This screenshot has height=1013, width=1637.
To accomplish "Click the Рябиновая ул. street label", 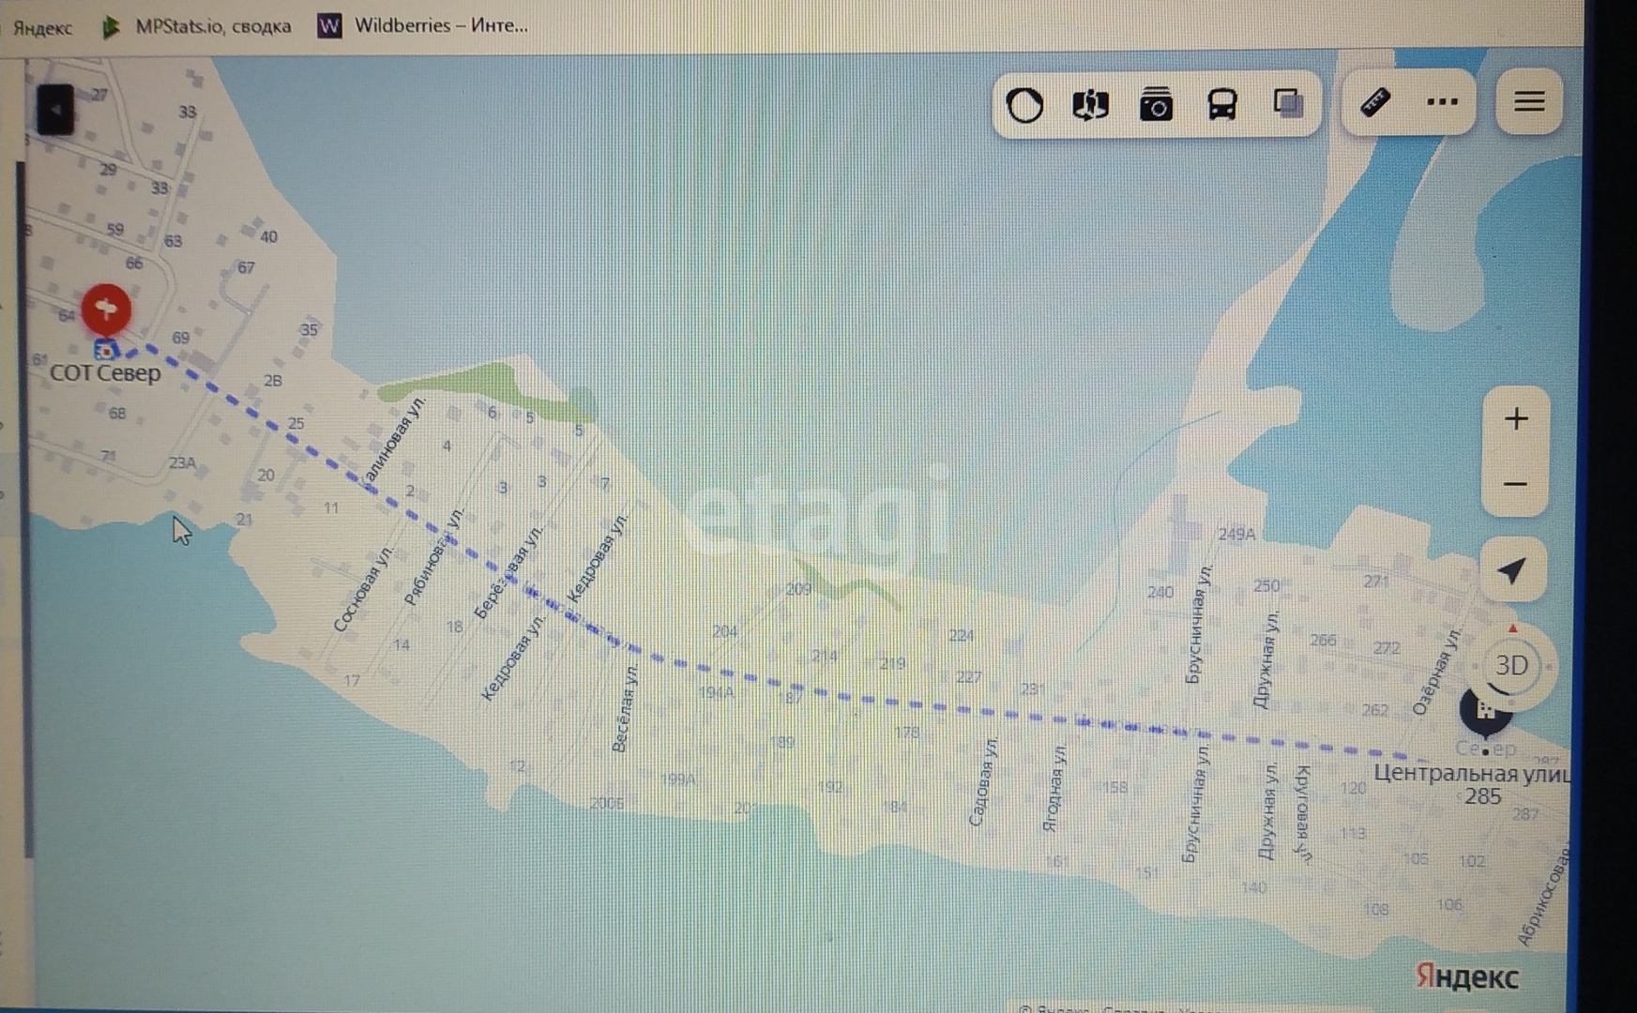I will [x=434, y=557].
